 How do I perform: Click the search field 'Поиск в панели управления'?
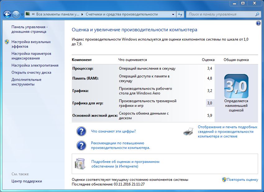[x=221, y=14]
